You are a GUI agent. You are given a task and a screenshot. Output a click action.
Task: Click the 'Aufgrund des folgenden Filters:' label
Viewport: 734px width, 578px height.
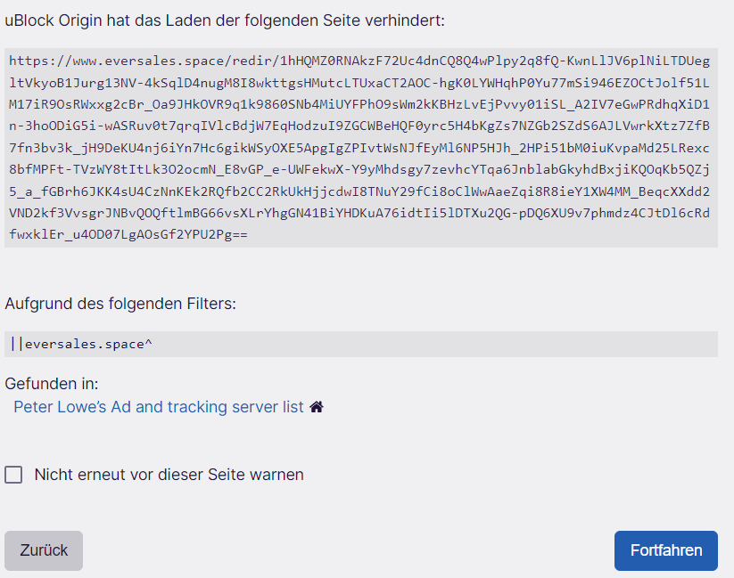tap(120, 304)
